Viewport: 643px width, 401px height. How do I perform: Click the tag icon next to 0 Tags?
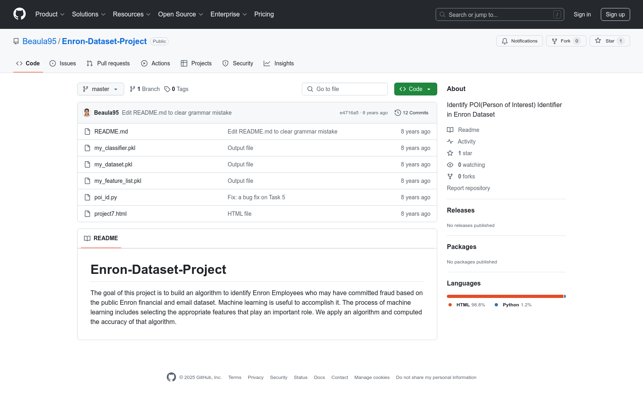click(x=167, y=89)
